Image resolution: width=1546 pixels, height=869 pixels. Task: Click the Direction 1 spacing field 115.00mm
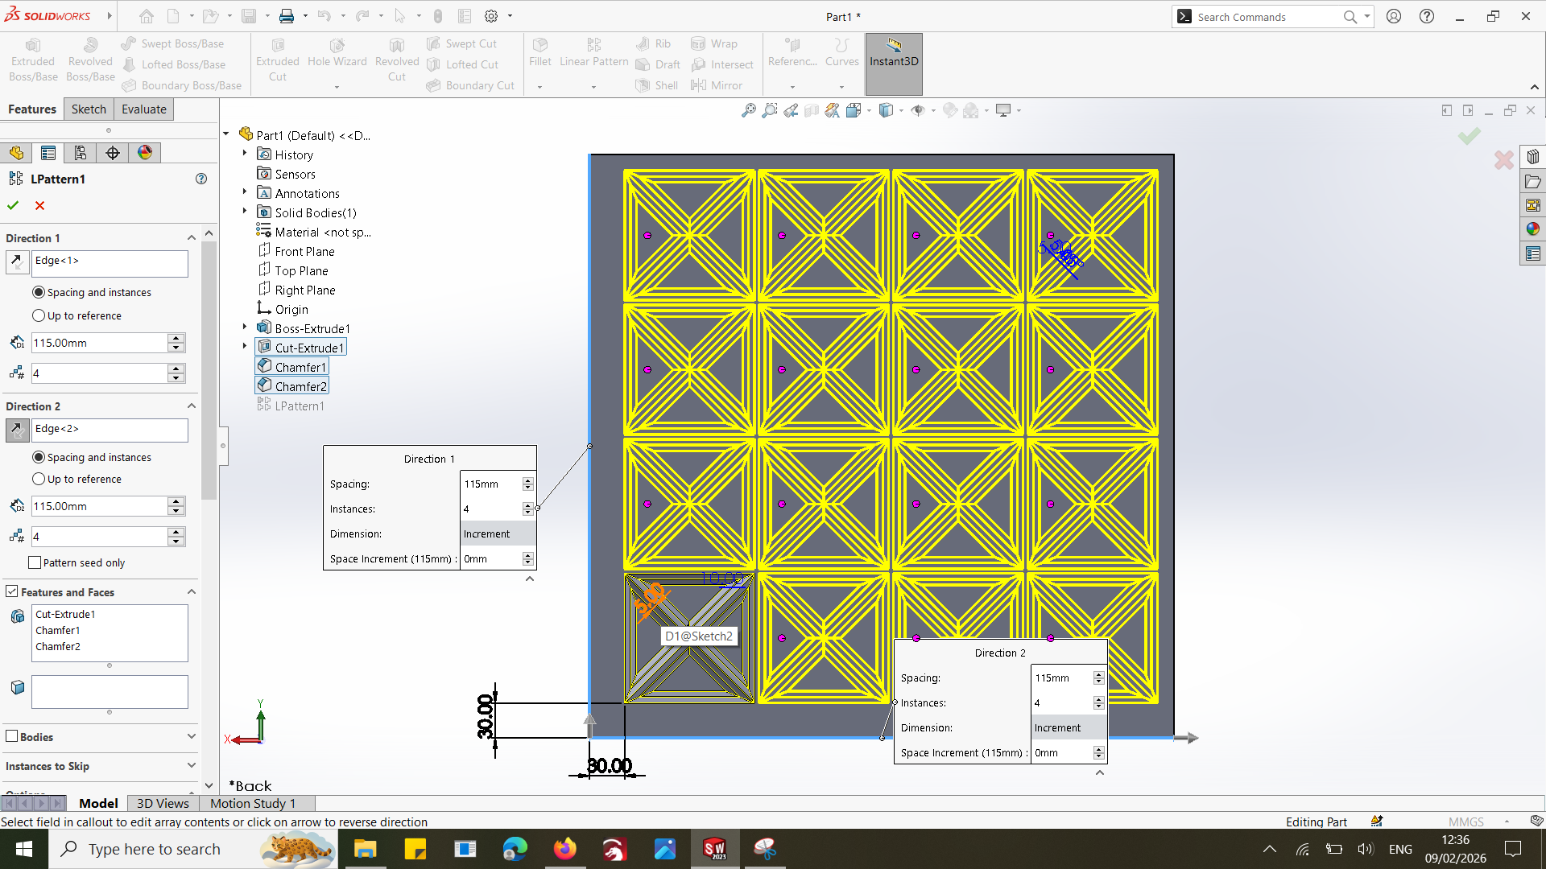point(98,343)
